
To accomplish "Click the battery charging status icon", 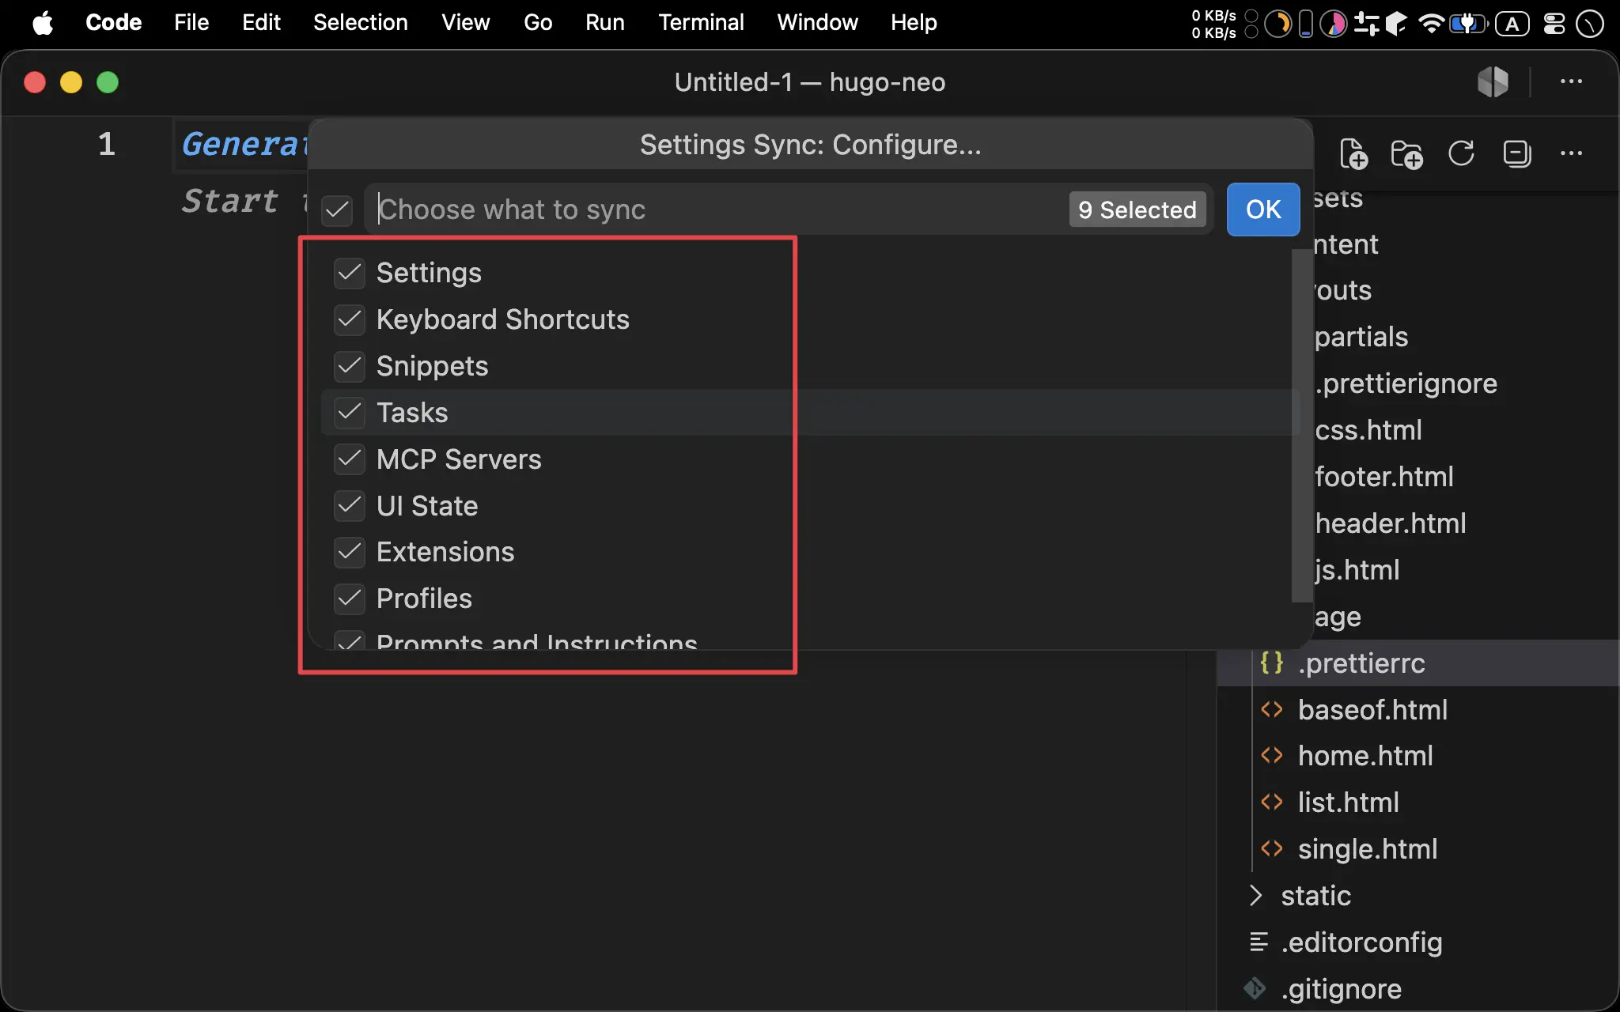I will point(1468,24).
